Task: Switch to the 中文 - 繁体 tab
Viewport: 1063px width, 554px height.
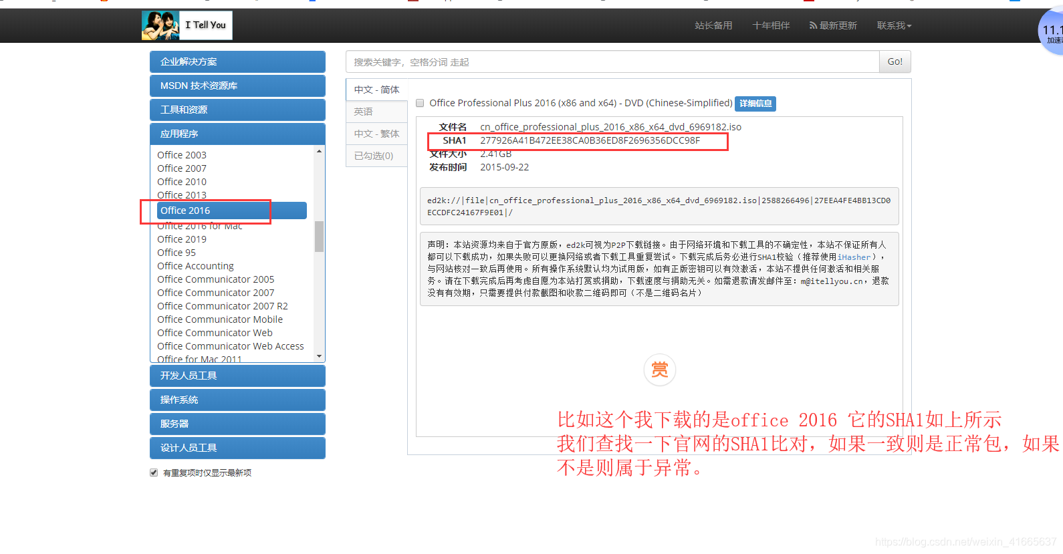Action: coord(376,134)
